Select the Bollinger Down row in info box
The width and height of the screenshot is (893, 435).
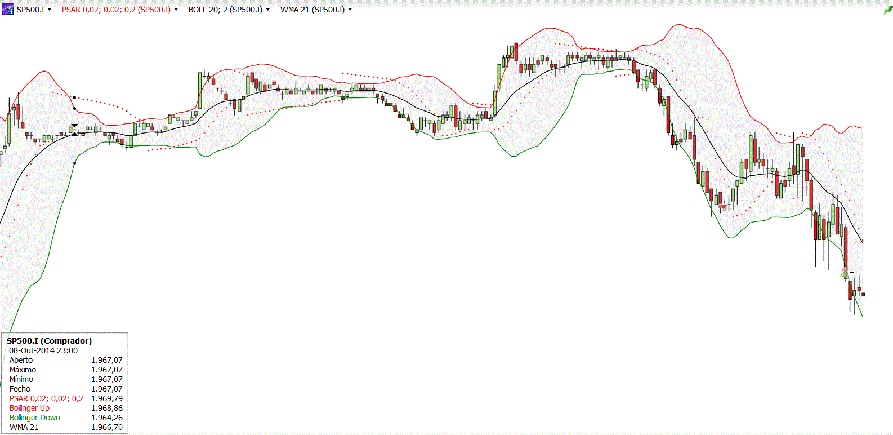coord(65,418)
